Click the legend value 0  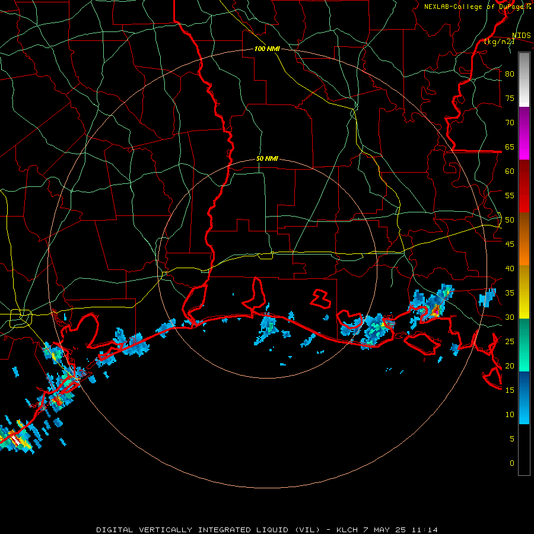(512, 463)
